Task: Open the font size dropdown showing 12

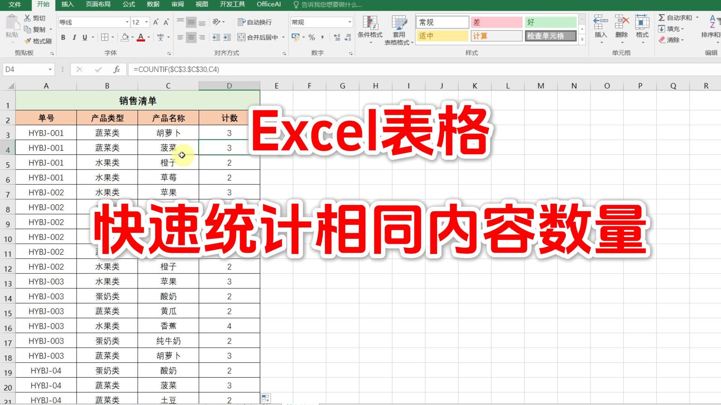Action: point(146,22)
